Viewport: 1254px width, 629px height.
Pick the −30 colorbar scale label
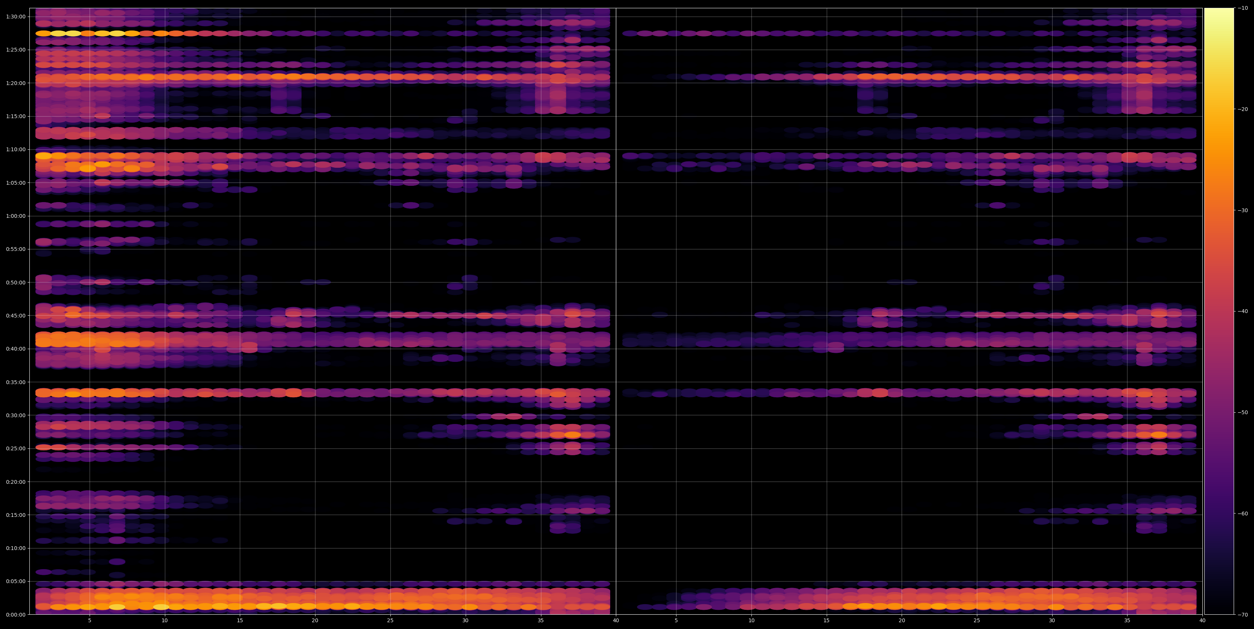pyautogui.click(x=1243, y=210)
